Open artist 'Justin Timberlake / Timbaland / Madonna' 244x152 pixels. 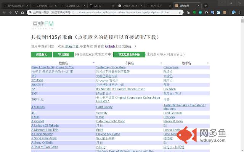(x=185, y=107)
